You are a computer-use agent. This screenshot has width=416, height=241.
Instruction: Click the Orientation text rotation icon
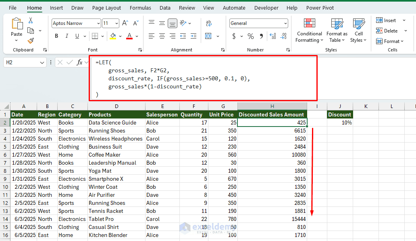click(183, 23)
